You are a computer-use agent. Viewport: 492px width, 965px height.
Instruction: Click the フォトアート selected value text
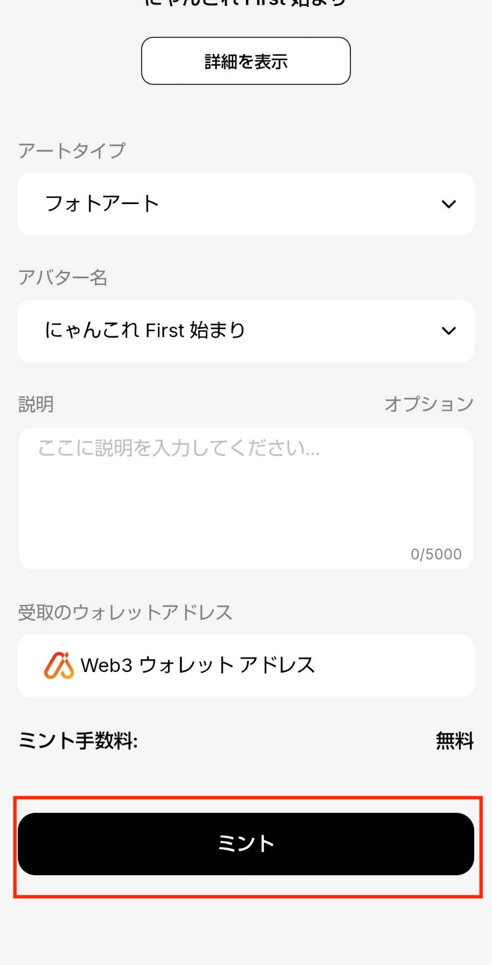coord(102,204)
